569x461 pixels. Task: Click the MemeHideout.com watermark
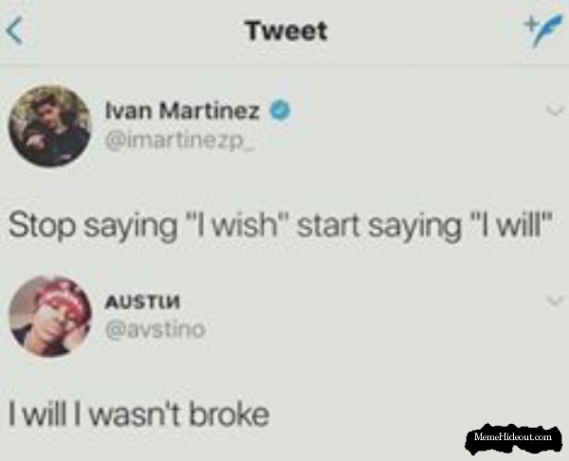click(513, 438)
